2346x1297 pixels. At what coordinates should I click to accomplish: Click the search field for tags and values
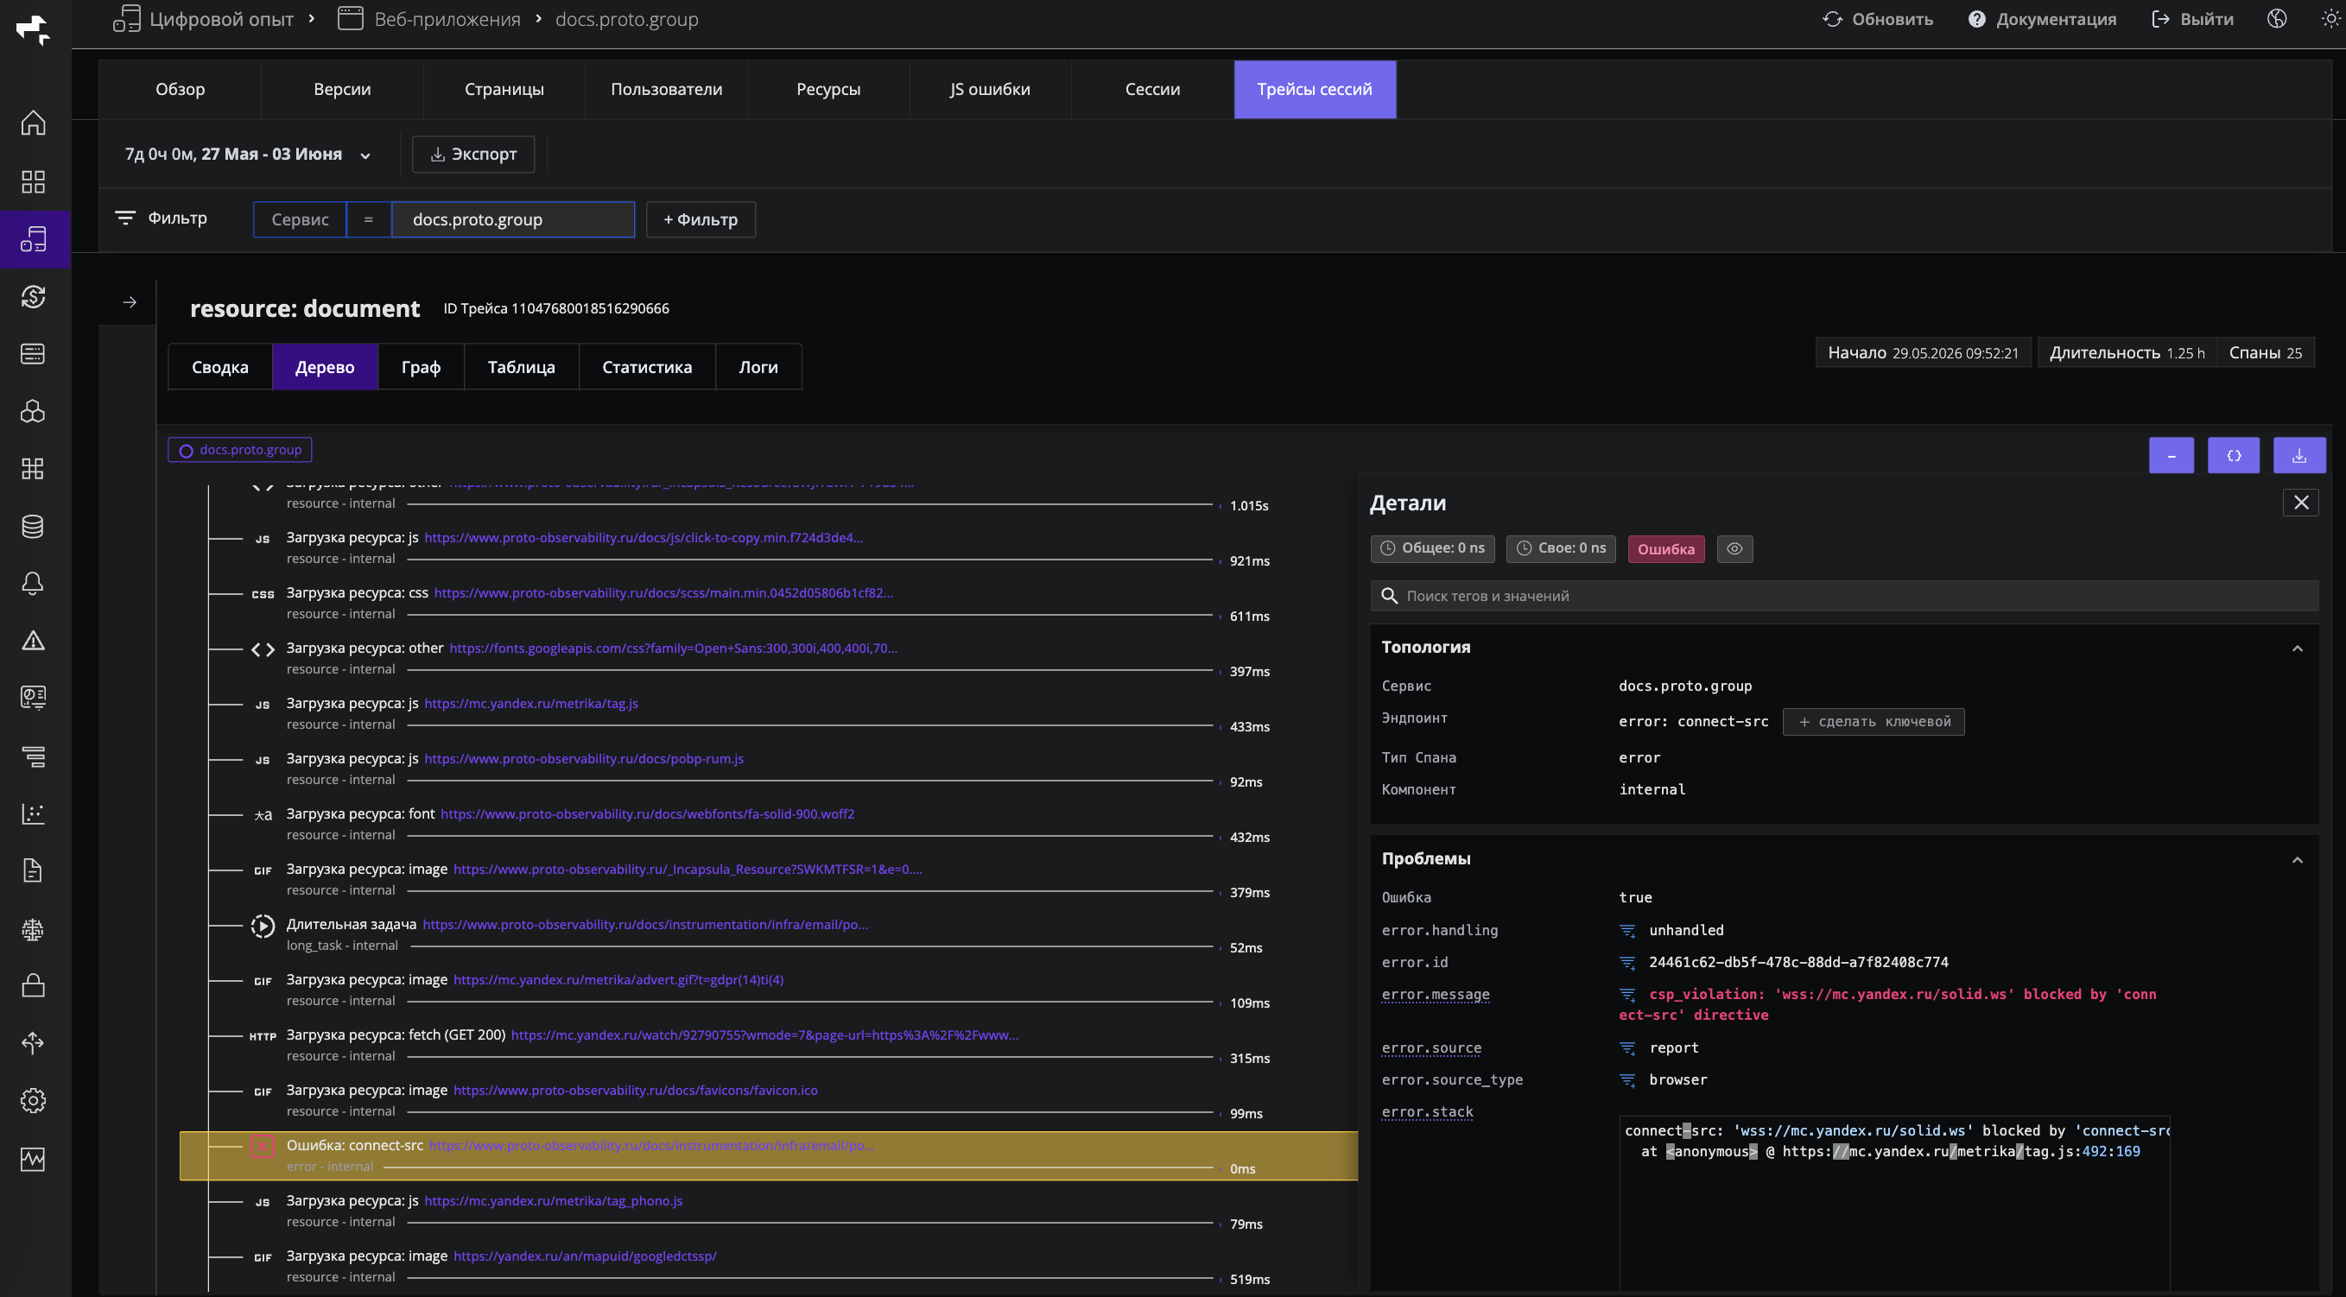[1844, 596]
